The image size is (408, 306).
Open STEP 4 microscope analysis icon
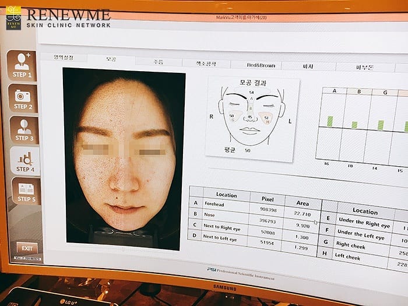point(25,160)
